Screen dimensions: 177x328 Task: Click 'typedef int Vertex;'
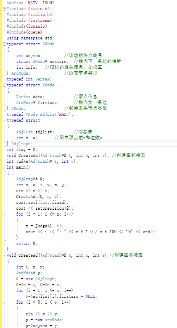coord(29,79)
